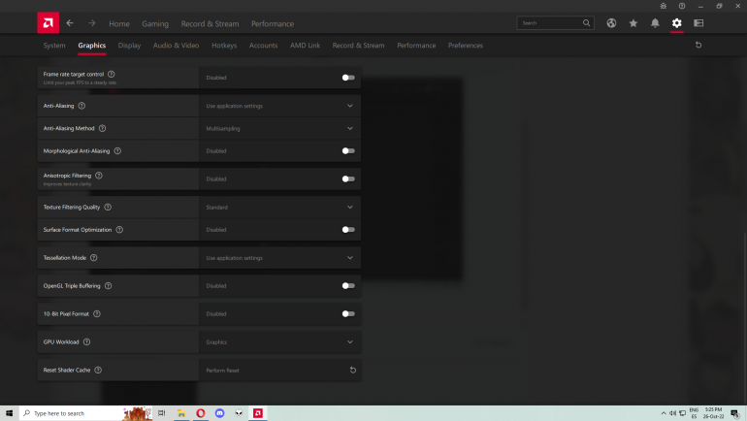Image resolution: width=747 pixels, height=421 pixels.
Task: Show help for Frame rate target control
Action: point(111,74)
